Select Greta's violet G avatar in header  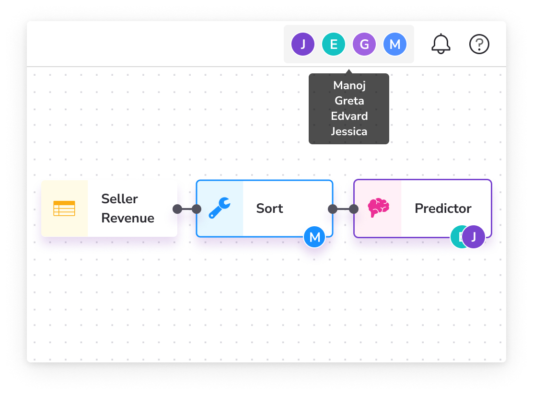[x=364, y=44]
